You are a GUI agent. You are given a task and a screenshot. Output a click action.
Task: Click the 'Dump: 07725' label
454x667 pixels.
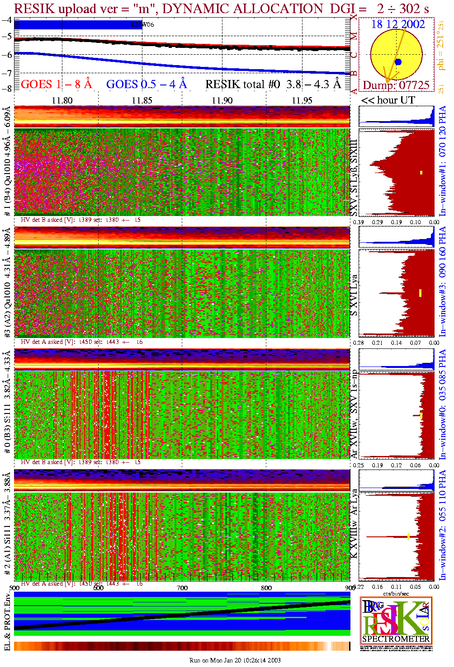coord(396,85)
